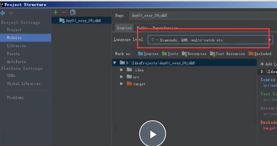Screen dimensions: 277x146
Task: Mark as Sources folder icon
Action: (140, 53)
